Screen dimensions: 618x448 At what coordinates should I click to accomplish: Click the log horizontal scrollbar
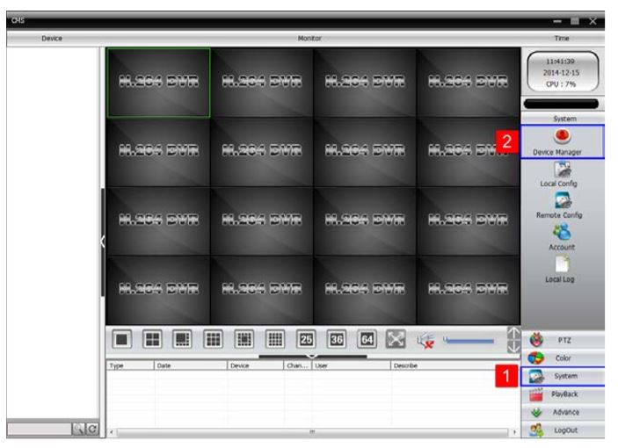click(x=312, y=432)
